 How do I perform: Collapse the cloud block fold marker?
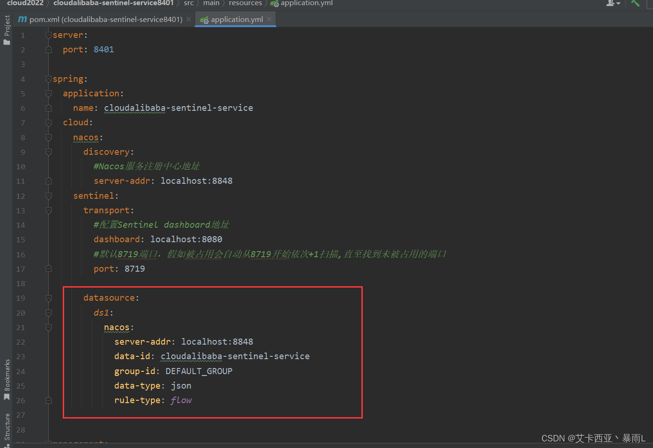pos(48,123)
